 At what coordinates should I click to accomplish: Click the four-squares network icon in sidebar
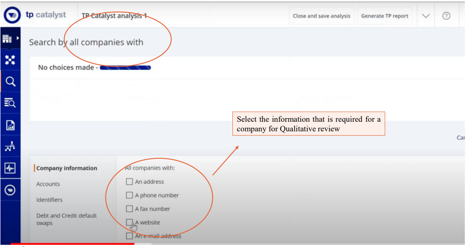(10, 60)
